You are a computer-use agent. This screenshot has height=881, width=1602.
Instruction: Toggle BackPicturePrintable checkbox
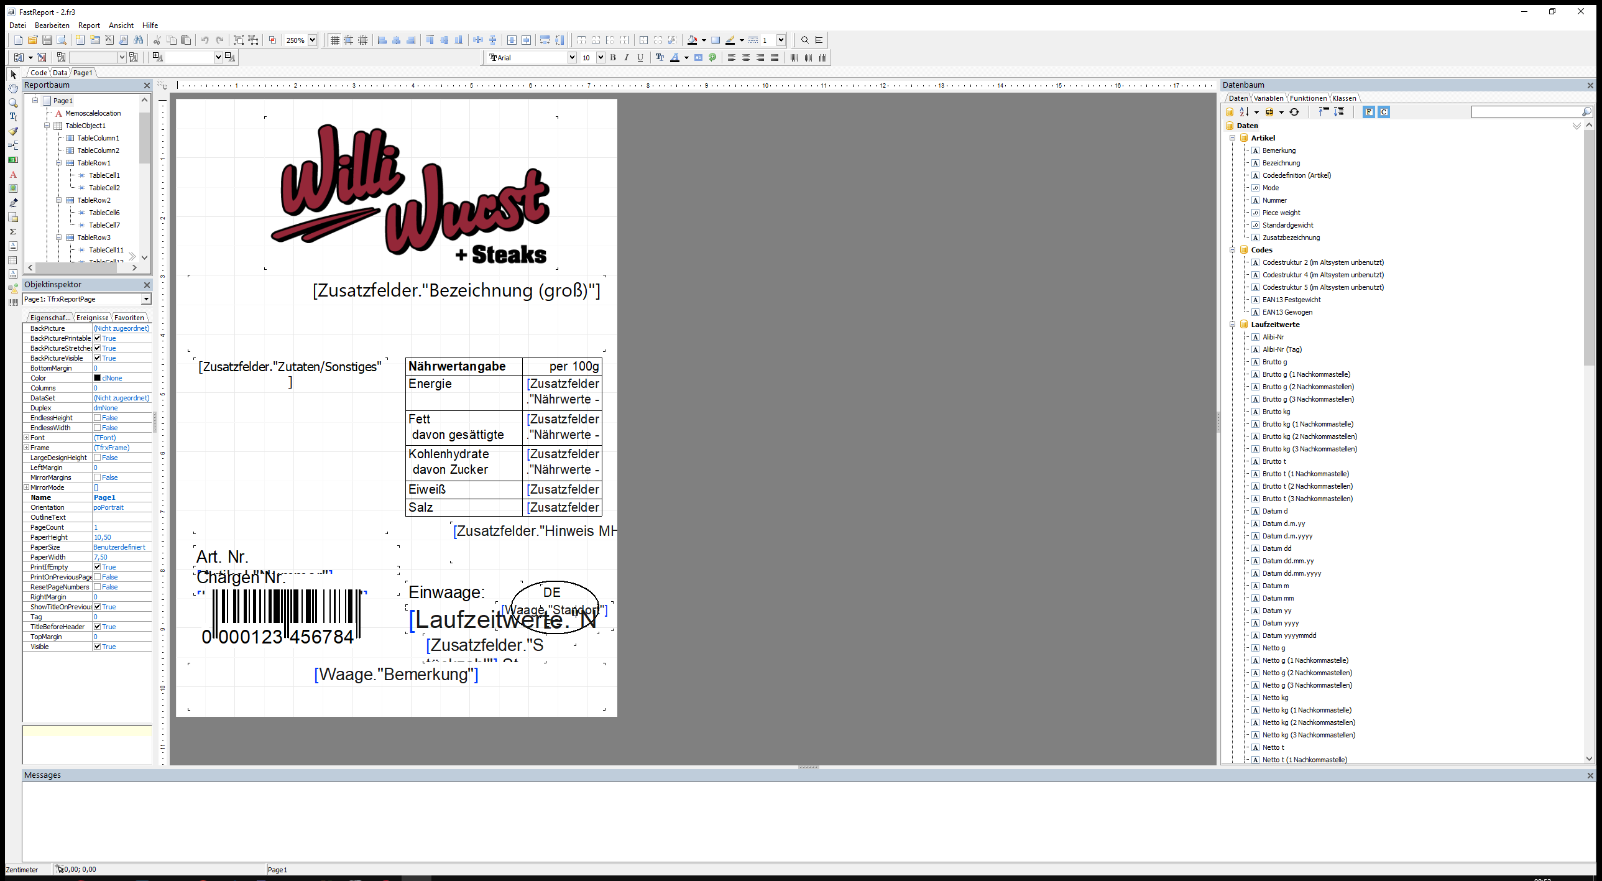point(97,338)
